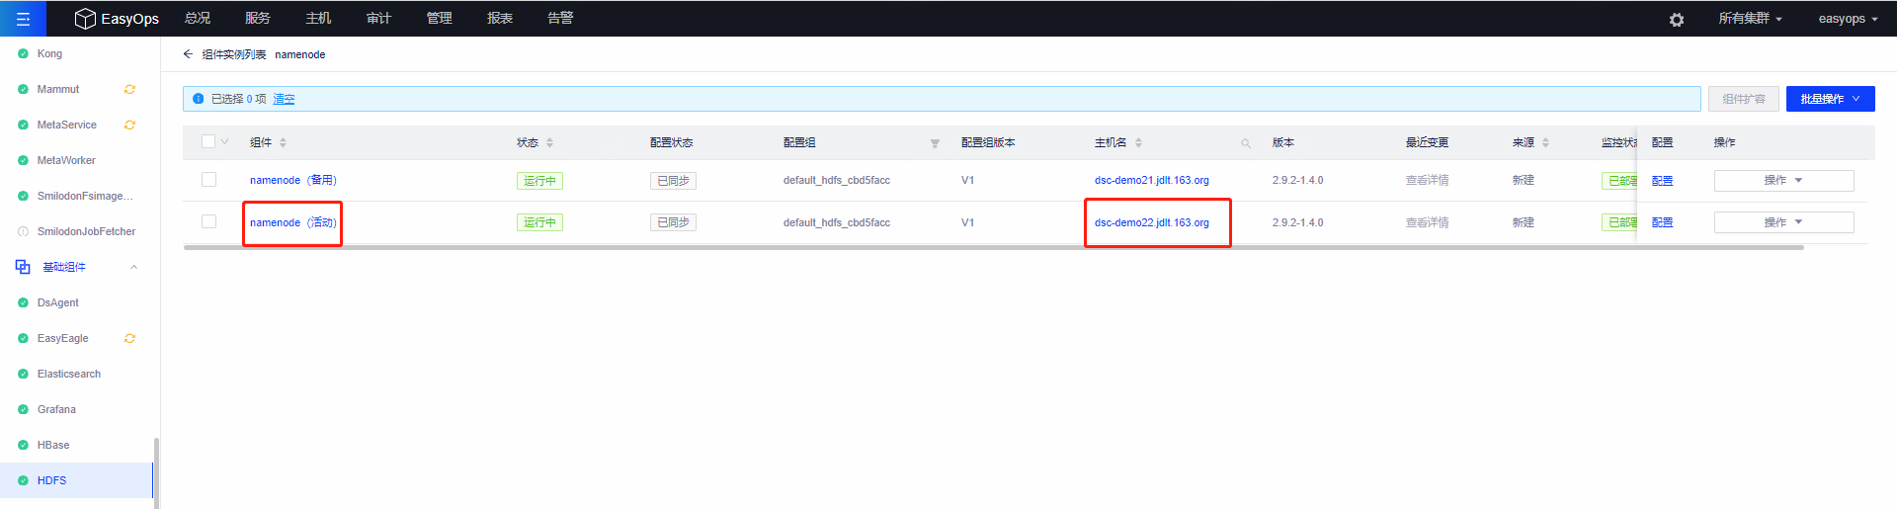This screenshot has width=1897, height=509.
Task: Open the 总况 menu
Action: point(198,18)
